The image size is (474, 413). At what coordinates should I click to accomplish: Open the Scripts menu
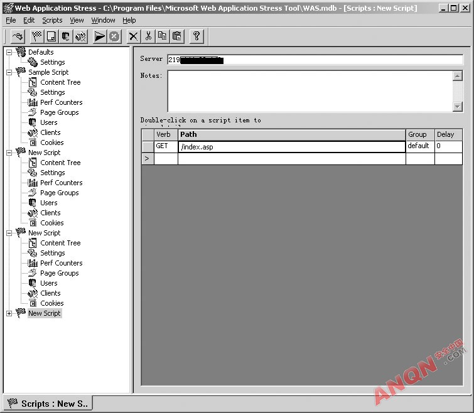click(52, 20)
